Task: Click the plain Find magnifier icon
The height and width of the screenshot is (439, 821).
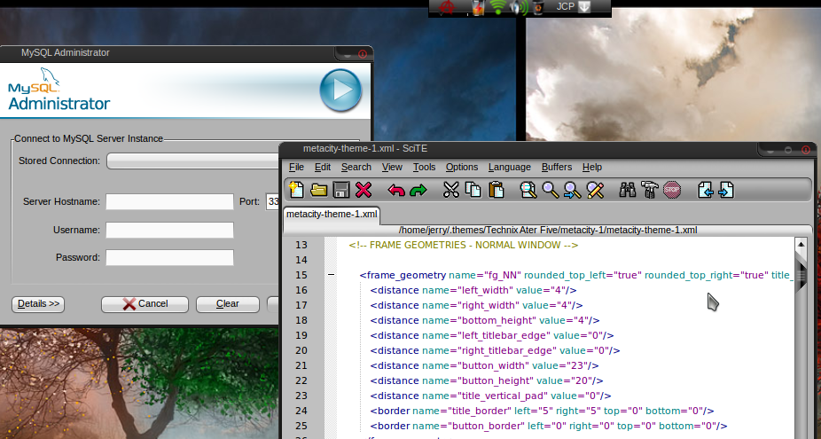Action: (x=551, y=190)
